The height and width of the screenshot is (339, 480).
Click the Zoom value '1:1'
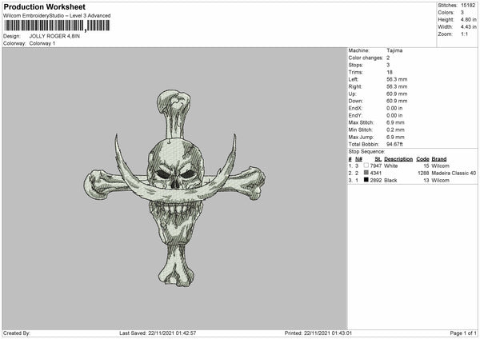click(x=464, y=34)
